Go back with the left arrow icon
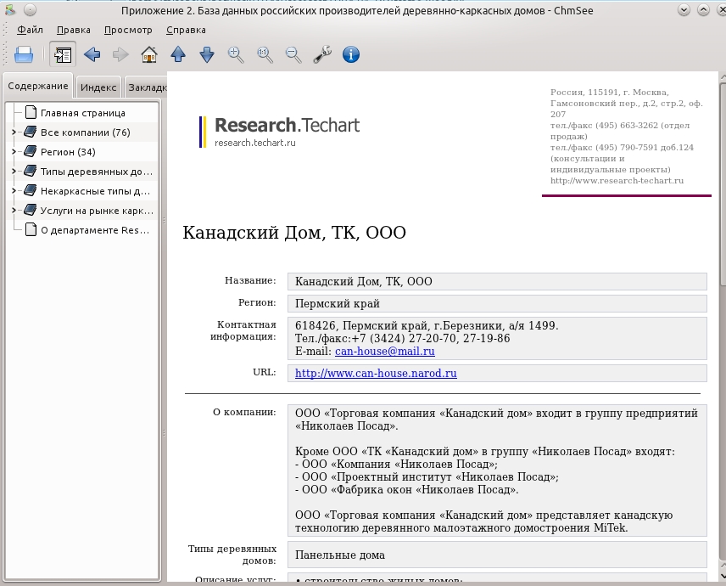Screen dimensions: 726x586 point(92,54)
